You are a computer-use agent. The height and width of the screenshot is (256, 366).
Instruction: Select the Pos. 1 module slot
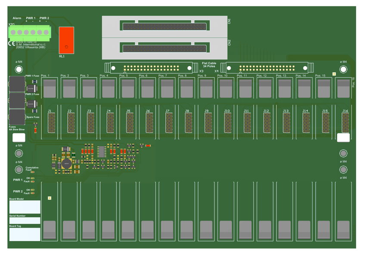point(50,88)
